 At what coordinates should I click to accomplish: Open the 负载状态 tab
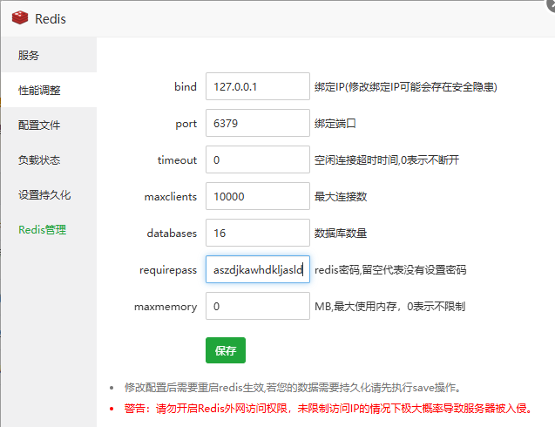point(49,160)
